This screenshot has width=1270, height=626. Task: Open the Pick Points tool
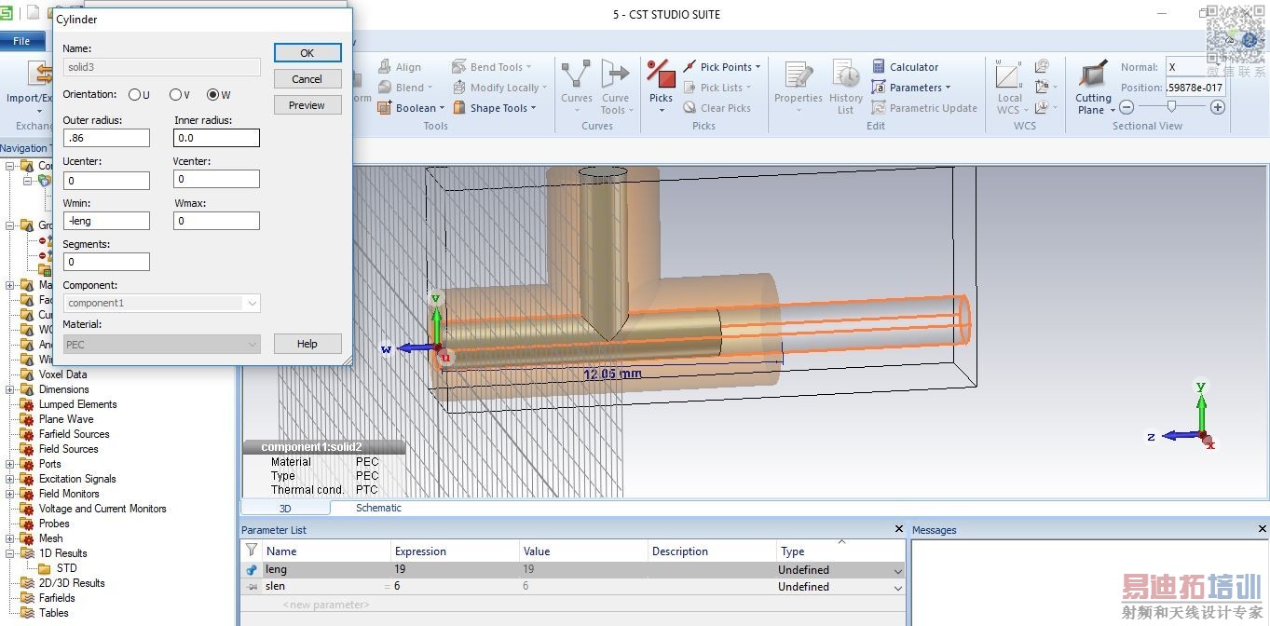721,67
